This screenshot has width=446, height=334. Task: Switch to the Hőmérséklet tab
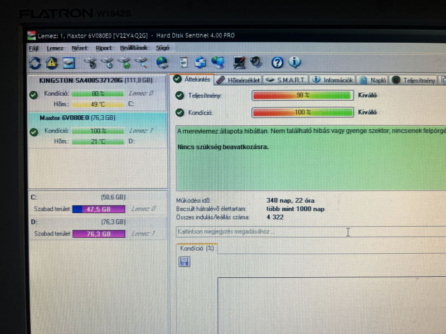238,80
